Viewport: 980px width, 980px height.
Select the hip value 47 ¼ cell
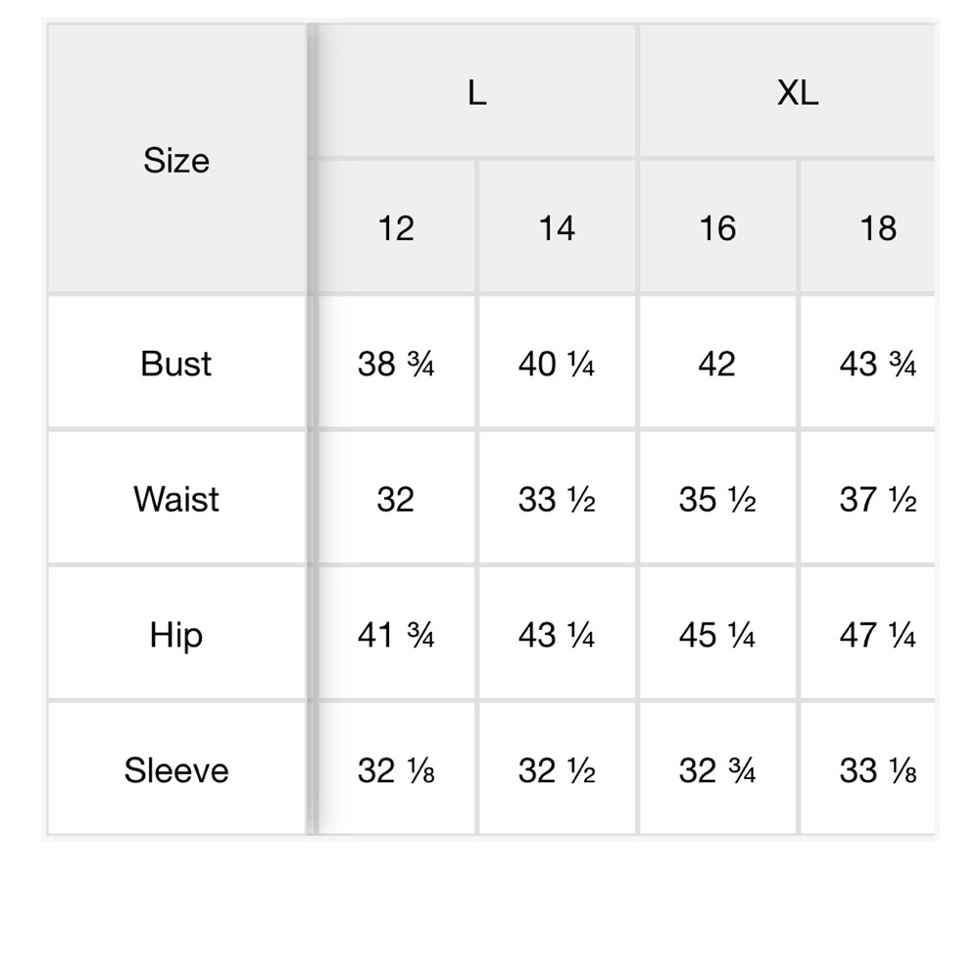[x=868, y=634]
